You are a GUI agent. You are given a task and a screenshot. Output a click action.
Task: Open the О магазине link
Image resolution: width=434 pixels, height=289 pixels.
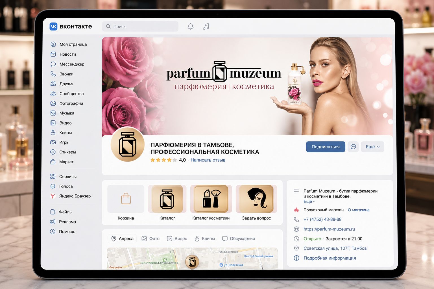tap(359, 210)
